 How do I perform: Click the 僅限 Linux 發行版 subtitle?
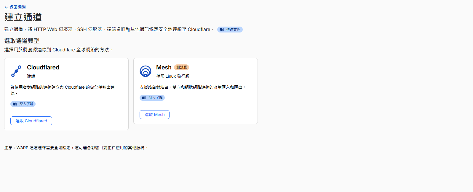[173, 76]
